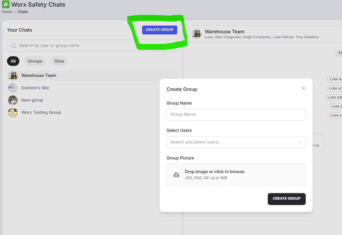Open the Worx Testing Group chat
Image resolution: width=342 pixels, height=235 pixels.
point(41,113)
